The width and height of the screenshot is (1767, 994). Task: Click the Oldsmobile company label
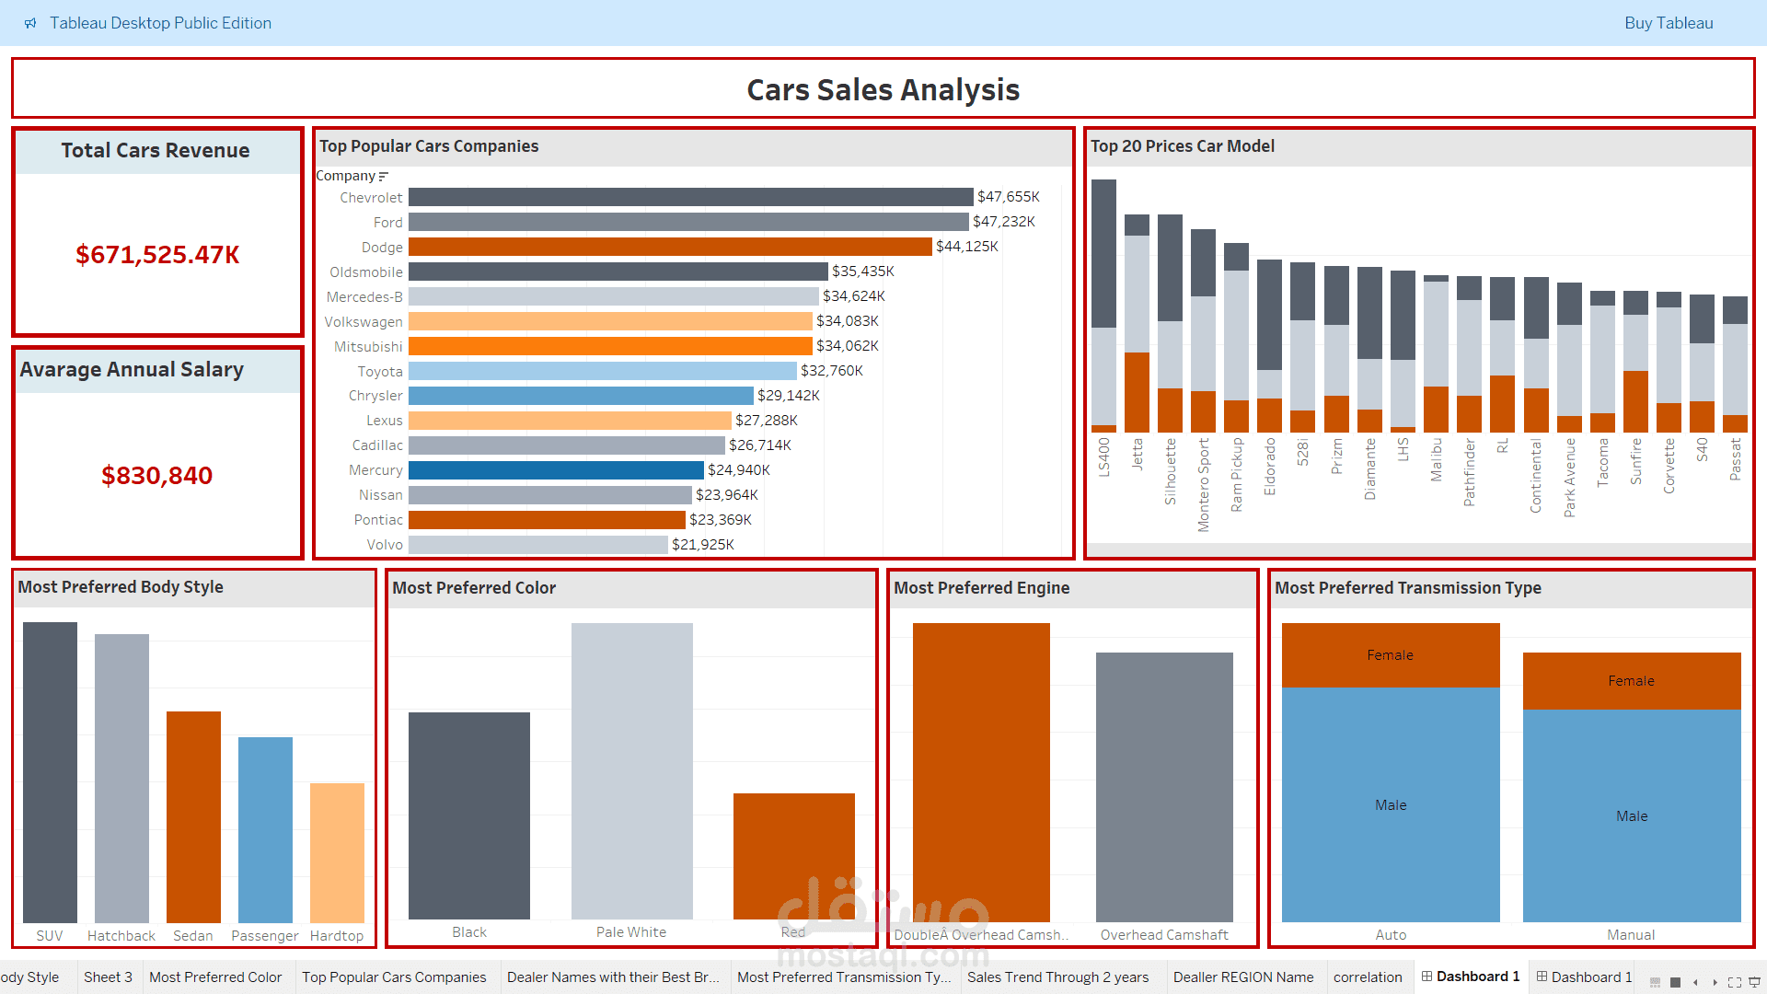click(366, 272)
